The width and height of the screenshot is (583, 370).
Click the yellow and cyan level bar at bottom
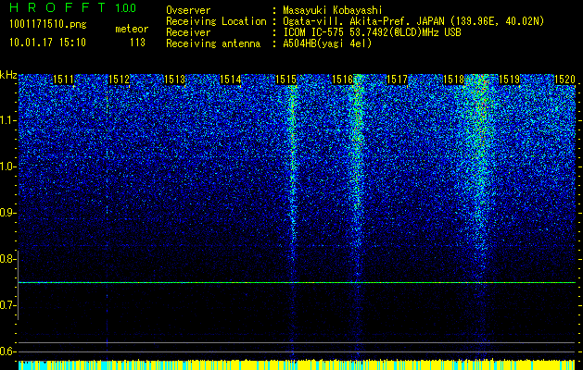[x=297, y=364]
